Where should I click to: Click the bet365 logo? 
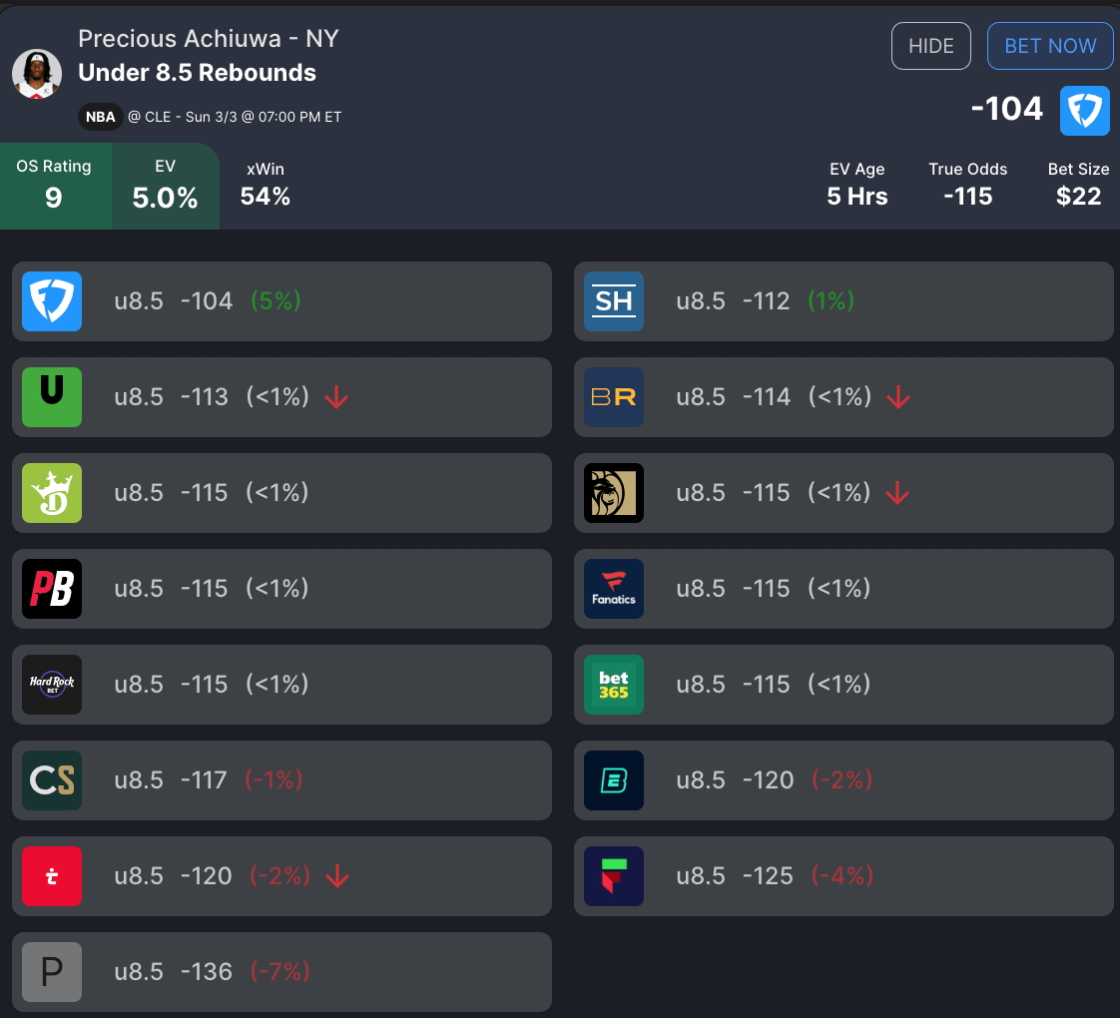(614, 685)
